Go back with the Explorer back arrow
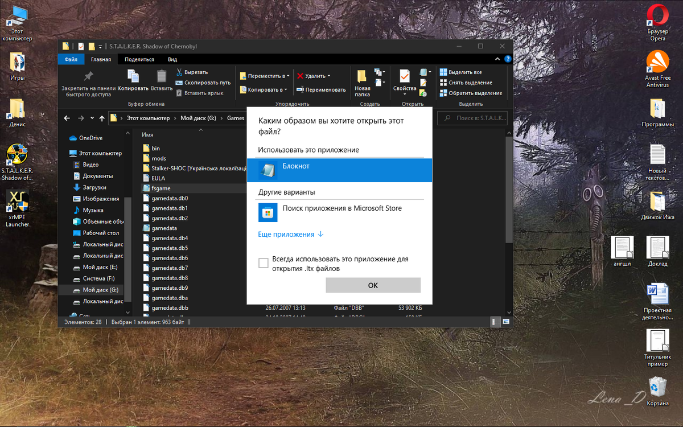This screenshot has width=683, height=427. [67, 118]
